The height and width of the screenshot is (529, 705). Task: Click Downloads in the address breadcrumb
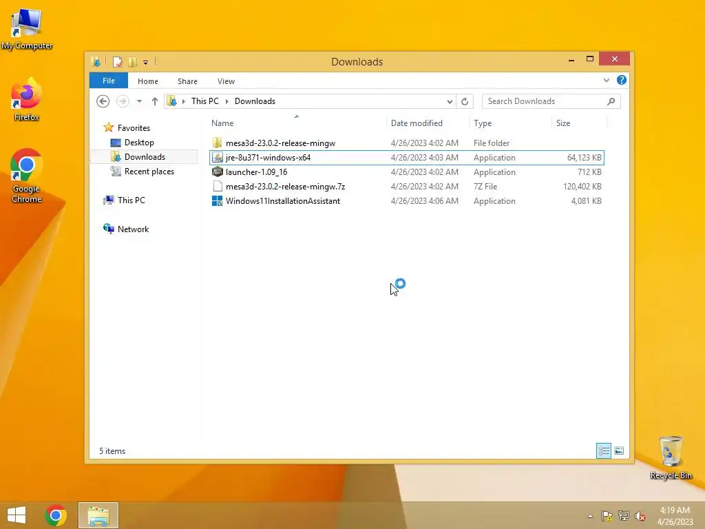pos(255,101)
